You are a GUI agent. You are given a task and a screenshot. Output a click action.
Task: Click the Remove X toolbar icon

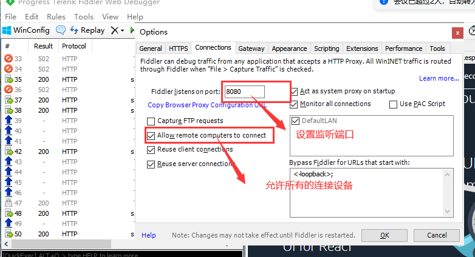pos(115,30)
